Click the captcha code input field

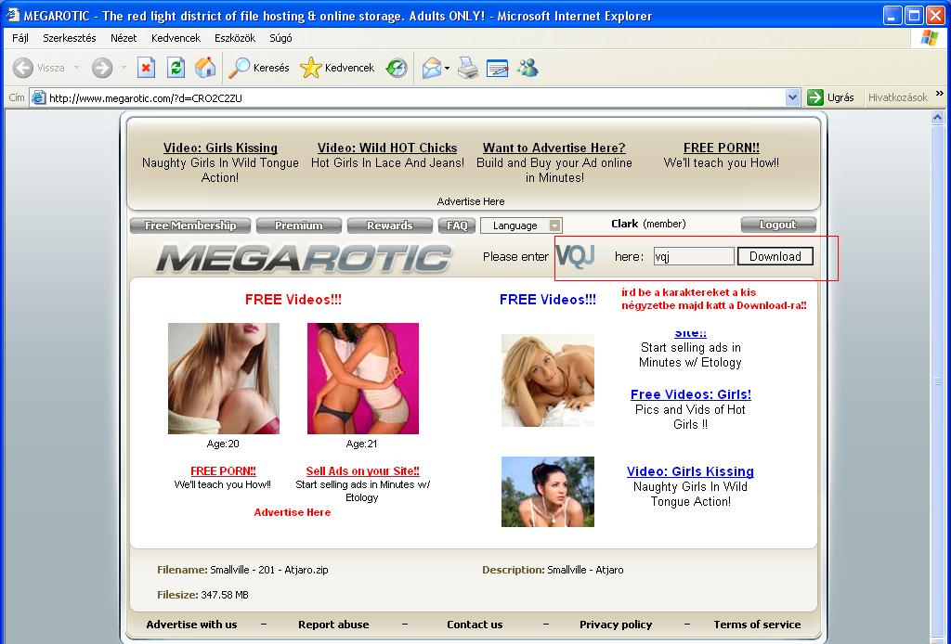[693, 256]
